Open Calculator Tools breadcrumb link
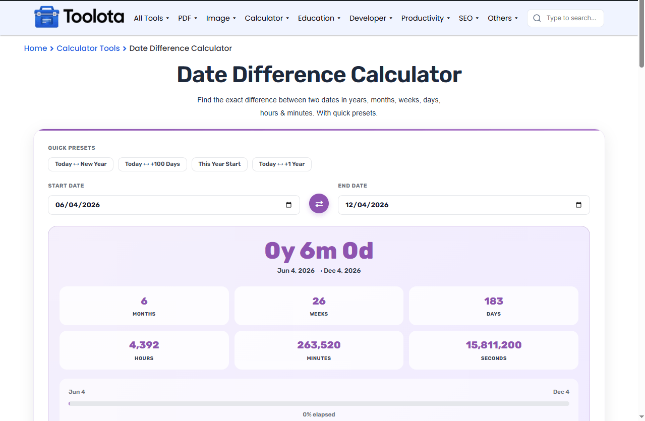Image resolution: width=645 pixels, height=421 pixels. point(88,48)
